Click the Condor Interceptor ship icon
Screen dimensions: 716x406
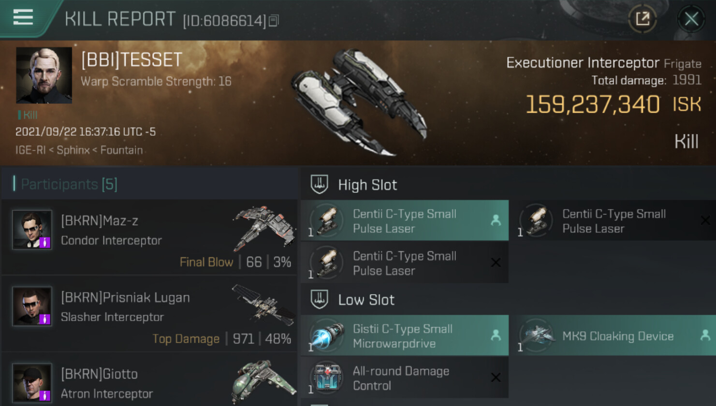click(x=264, y=228)
